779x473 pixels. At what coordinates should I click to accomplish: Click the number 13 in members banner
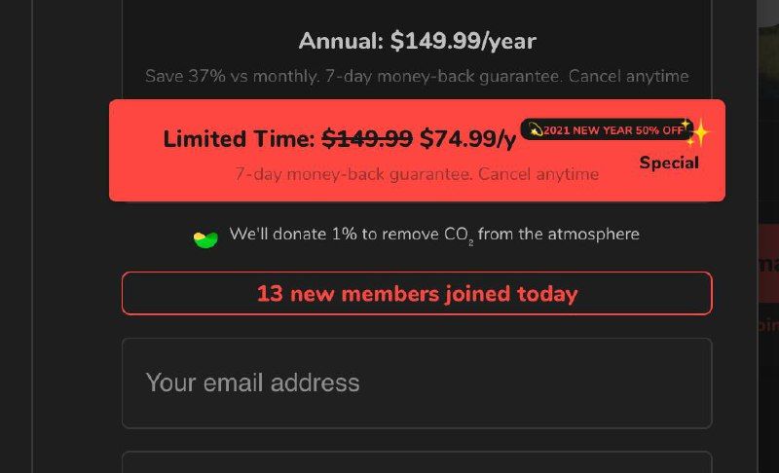coord(270,293)
